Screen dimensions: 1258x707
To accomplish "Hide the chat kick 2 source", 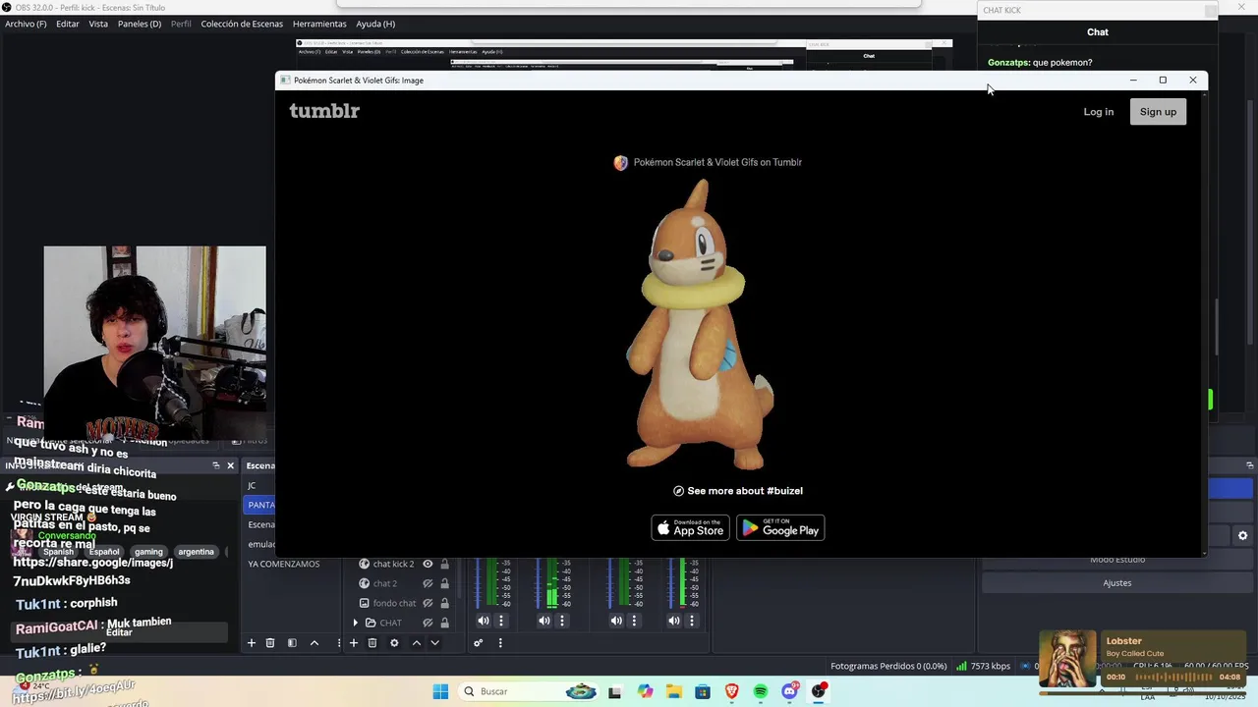I will (428, 564).
